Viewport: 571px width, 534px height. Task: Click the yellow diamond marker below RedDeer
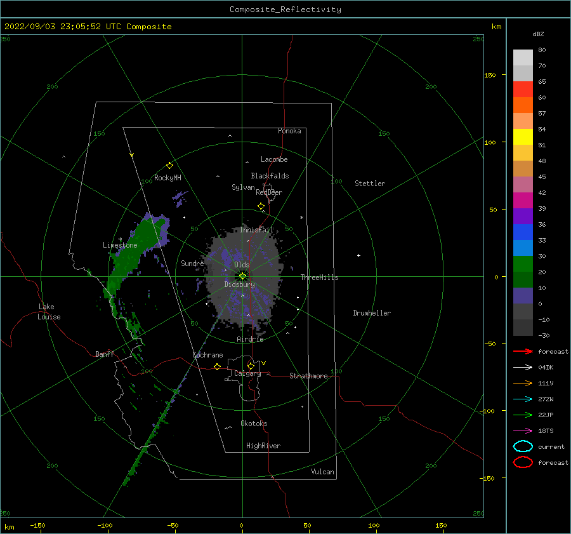coord(261,206)
